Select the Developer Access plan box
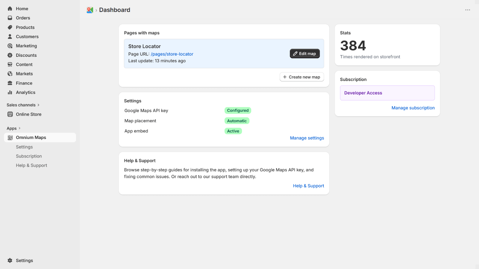 click(x=387, y=93)
